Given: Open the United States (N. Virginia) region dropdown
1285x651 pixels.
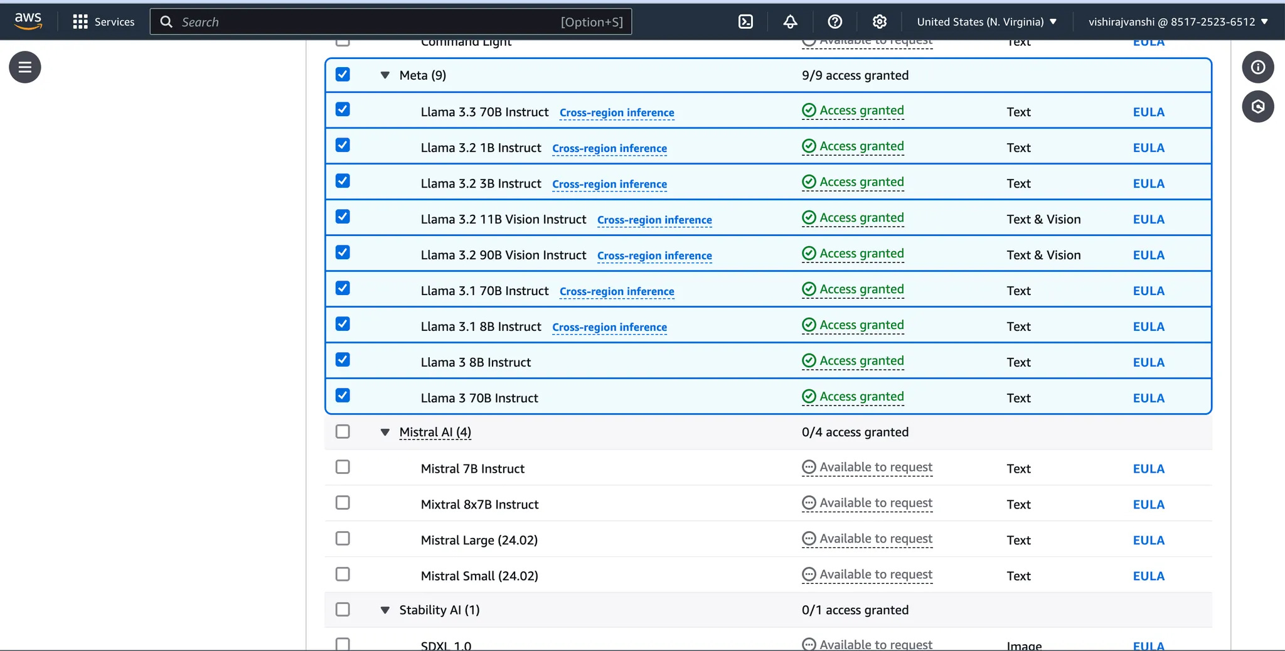Looking at the screenshot, I should point(987,21).
